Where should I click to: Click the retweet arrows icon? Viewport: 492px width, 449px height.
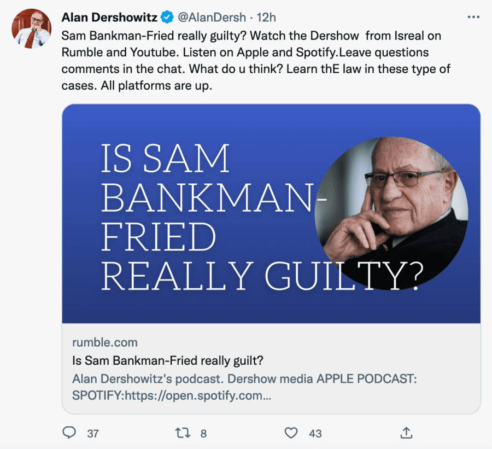tap(183, 433)
